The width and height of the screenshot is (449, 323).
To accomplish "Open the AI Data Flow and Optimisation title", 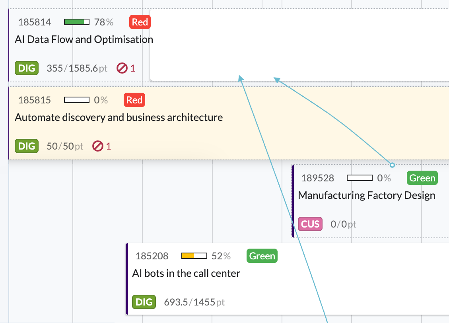I will (84, 40).
